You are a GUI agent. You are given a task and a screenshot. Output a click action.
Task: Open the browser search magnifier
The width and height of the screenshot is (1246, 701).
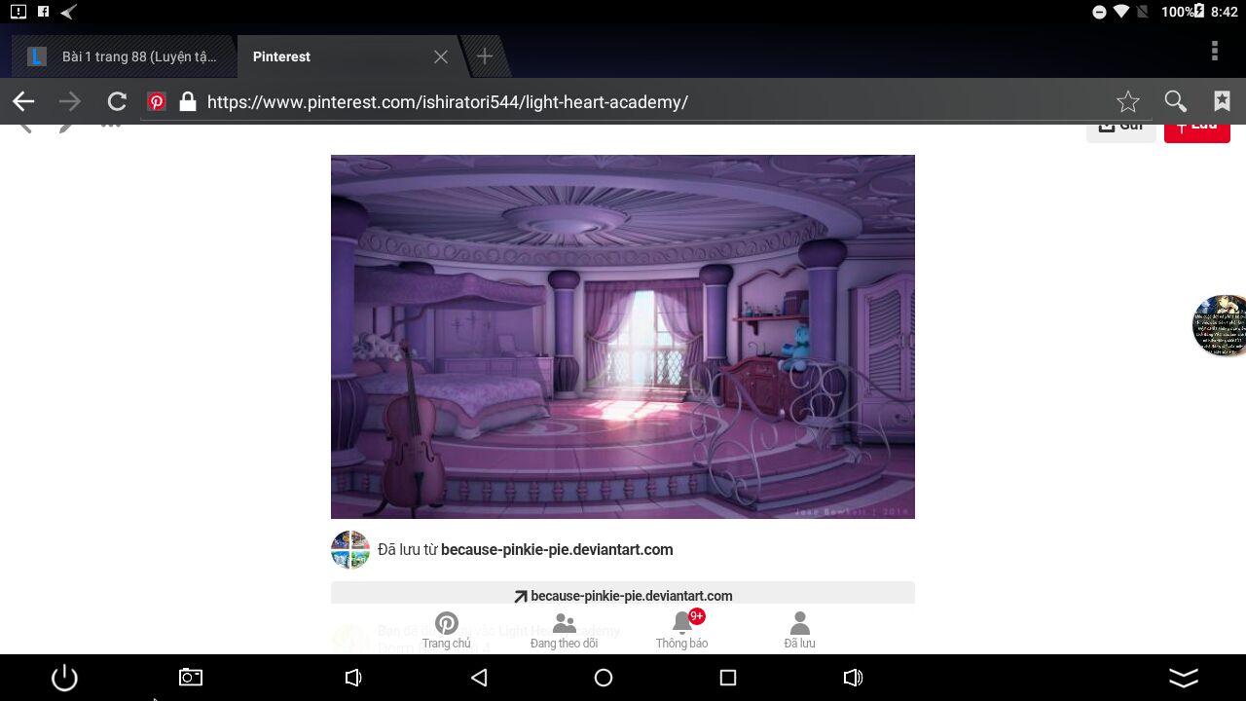[1175, 101]
